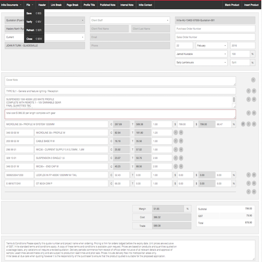Click the Page Break toolbar button
Viewport: 262px width, 262px height.
point(72,5)
